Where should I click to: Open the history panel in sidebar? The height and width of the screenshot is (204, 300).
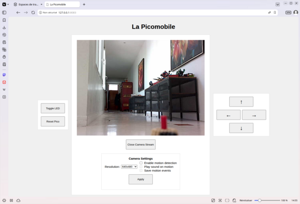[x=4, y=35]
